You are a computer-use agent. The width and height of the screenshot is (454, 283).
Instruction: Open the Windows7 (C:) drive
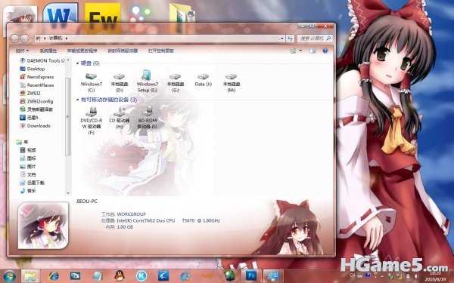tap(92, 82)
